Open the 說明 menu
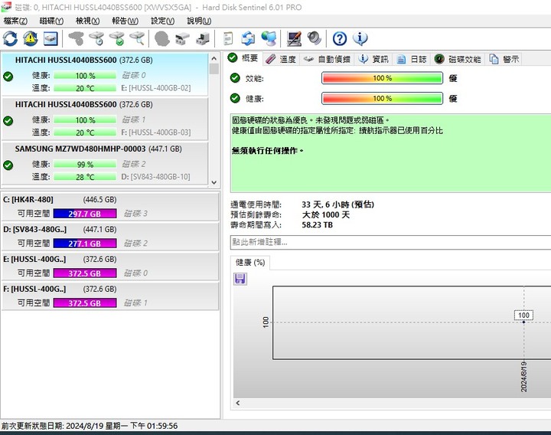 pos(199,21)
